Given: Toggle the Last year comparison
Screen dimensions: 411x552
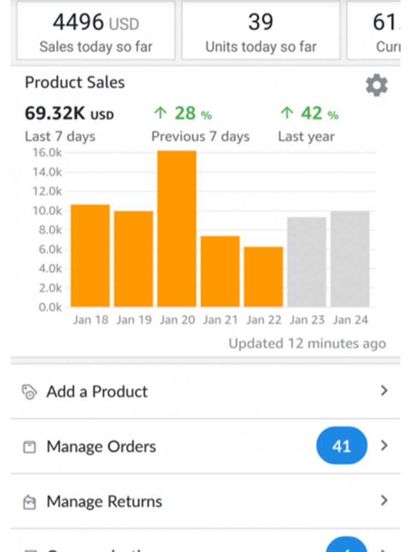Looking at the screenshot, I should click(306, 136).
